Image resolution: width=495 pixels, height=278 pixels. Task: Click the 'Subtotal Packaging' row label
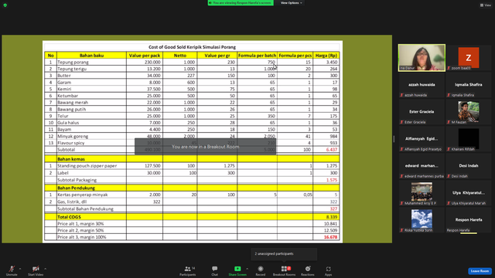point(77,180)
